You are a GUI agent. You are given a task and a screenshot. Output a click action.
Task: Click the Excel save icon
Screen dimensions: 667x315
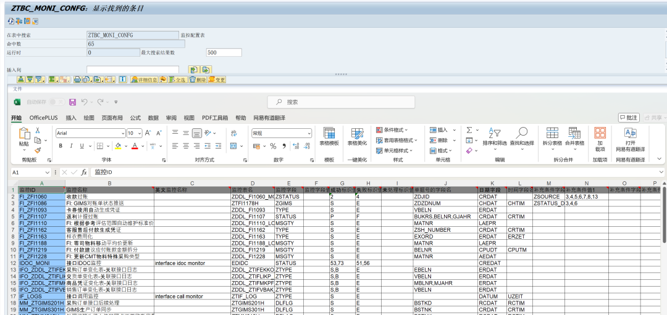(x=72, y=102)
